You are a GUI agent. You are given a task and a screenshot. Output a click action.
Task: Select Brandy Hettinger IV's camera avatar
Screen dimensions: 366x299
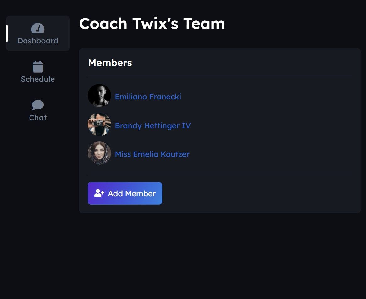pyautogui.click(x=99, y=125)
